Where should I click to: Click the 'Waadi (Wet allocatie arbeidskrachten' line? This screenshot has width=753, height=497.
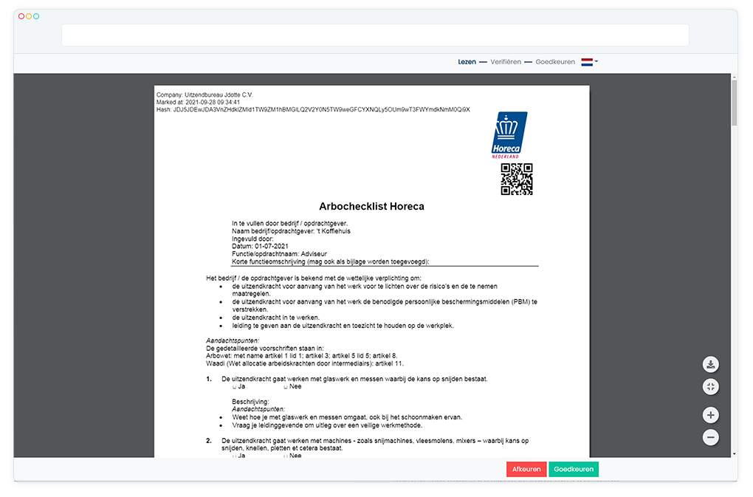coord(305,363)
